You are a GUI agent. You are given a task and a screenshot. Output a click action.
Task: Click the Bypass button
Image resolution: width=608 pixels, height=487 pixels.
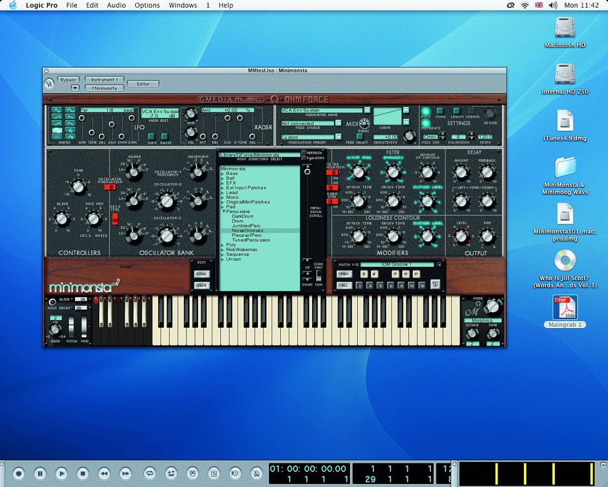point(68,80)
